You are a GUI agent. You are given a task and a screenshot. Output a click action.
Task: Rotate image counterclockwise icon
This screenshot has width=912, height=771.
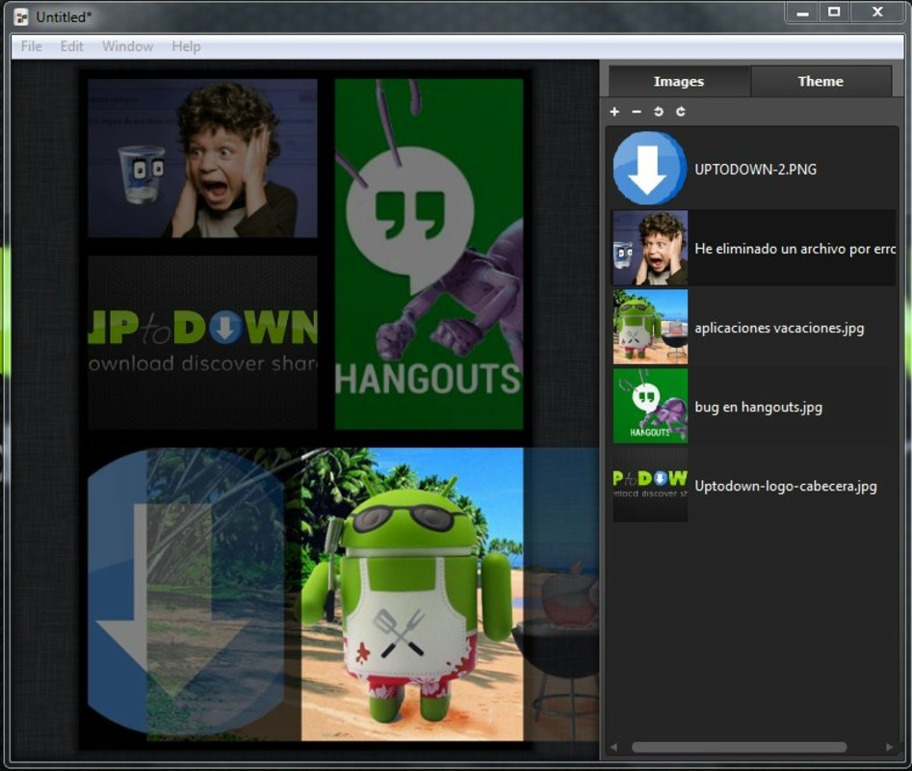tap(659, 111)
